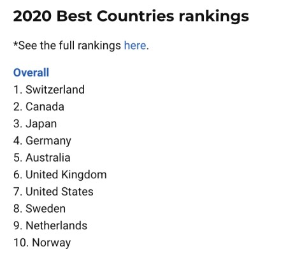
Task: Select the United States entry
Action: pos(54,192)
